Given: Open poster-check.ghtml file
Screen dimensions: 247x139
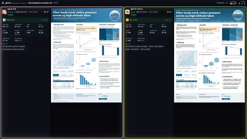Looking at the screenshot, I should coord(156,47).
